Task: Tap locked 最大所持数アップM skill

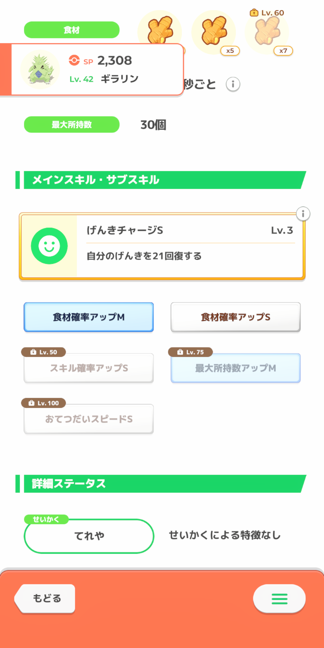Action: (235, 368)
